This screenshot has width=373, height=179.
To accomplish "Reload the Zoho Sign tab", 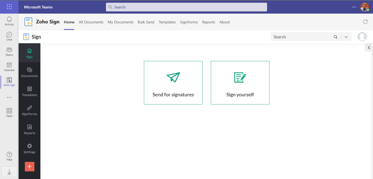I will point(365,22).
